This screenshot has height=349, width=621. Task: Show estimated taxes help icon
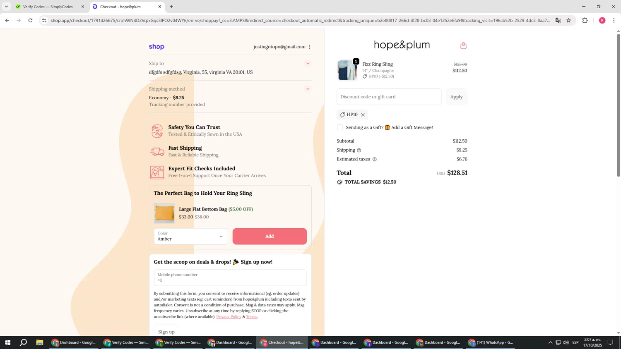point(374,159)
